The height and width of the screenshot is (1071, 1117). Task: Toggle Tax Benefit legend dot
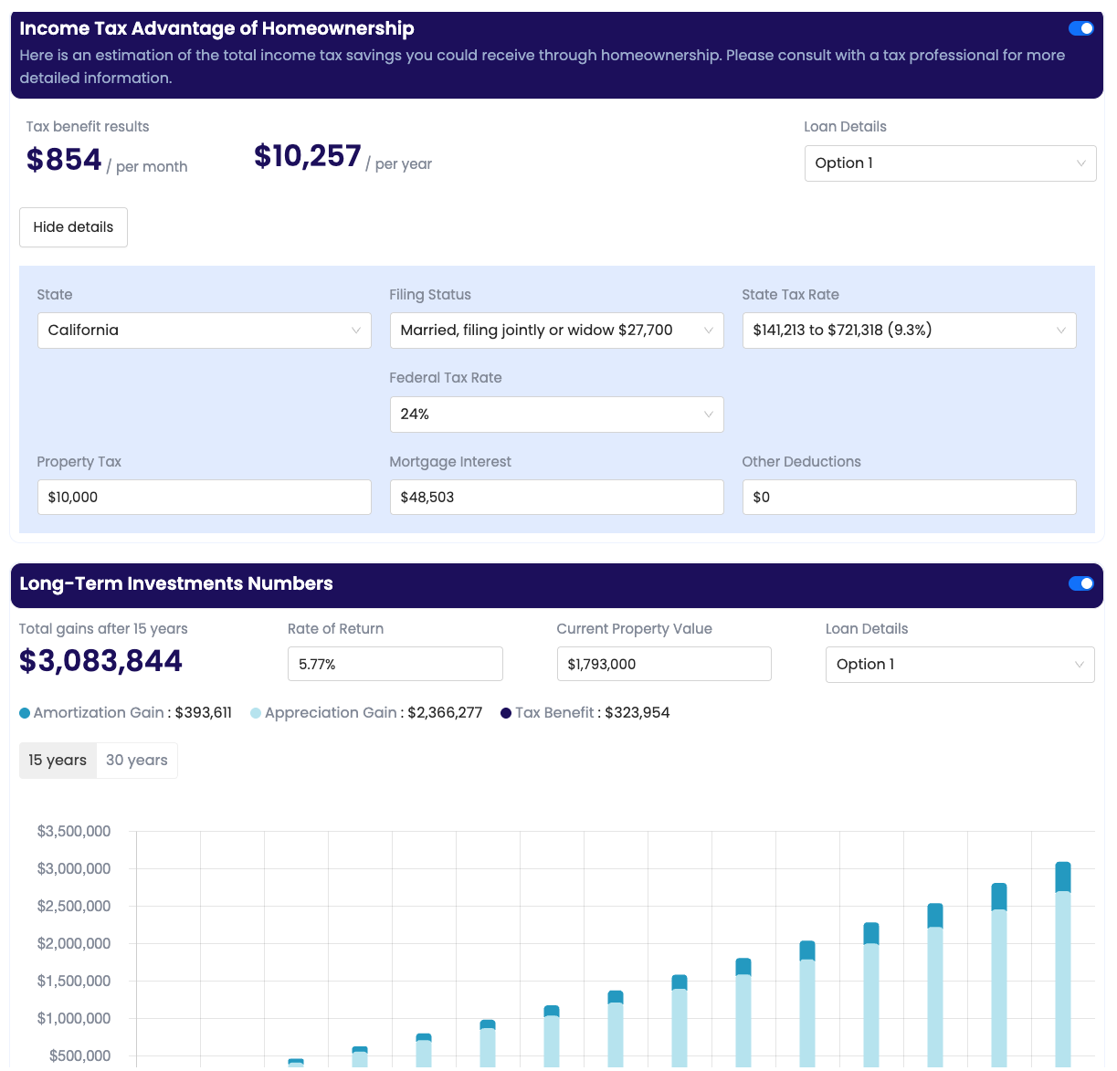(506, 713)
